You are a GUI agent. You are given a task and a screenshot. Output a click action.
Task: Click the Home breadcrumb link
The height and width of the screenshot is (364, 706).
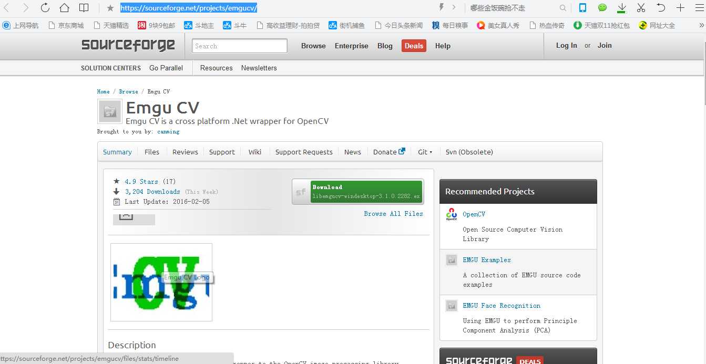(104, 91)
